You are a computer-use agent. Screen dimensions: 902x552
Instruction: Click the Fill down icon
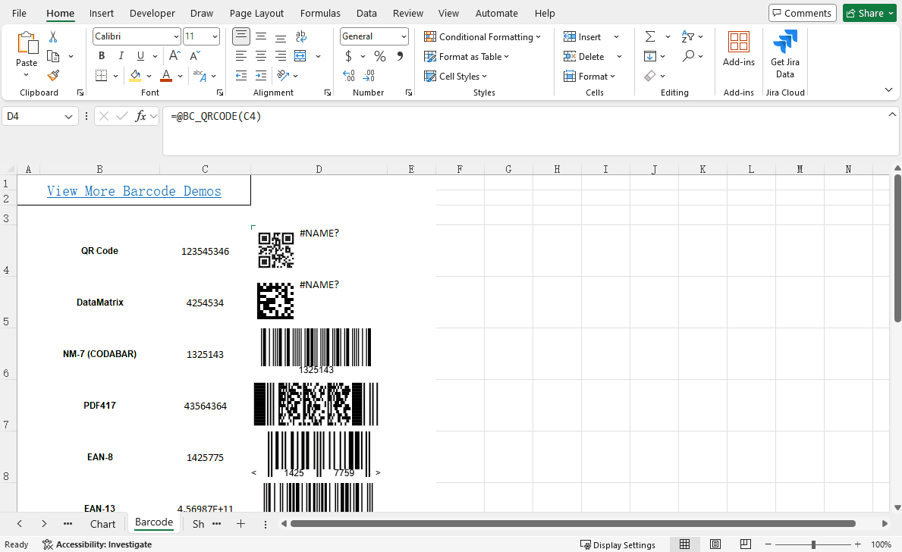tap(650, 56)
